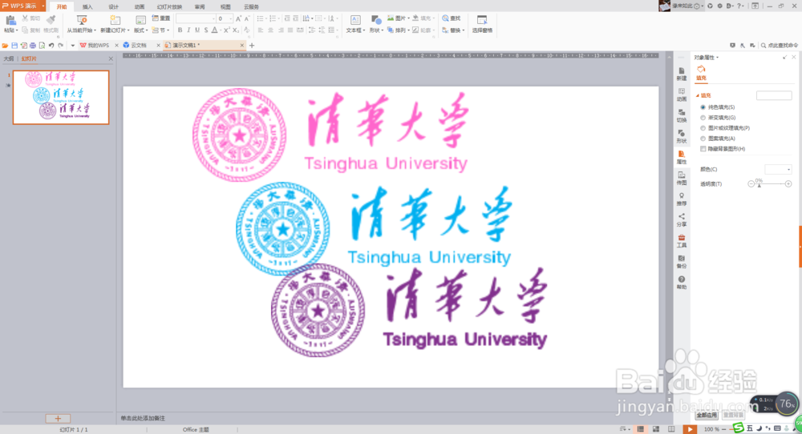The height and width of the screenshot is (434, 802).
Task: Decrease transparency with minus button
Action: [751, 184]
